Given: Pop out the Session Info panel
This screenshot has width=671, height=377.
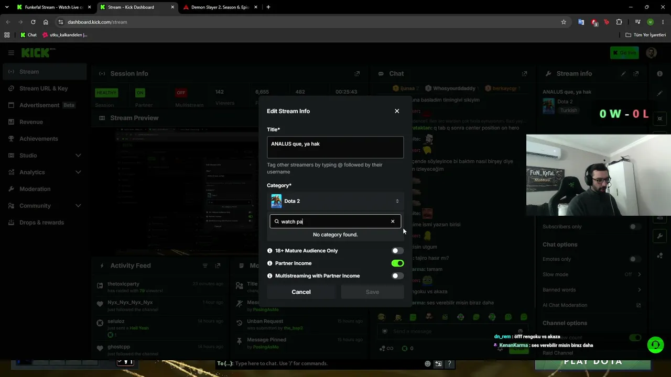Looking at the screenshot, I should coord(357,74).
